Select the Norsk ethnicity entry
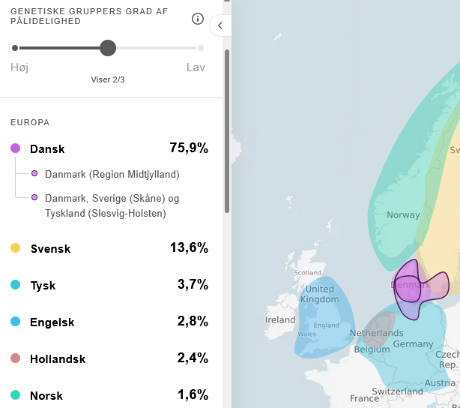The width and height of the screenshot is (460, 408). click(x=46, y=395)
